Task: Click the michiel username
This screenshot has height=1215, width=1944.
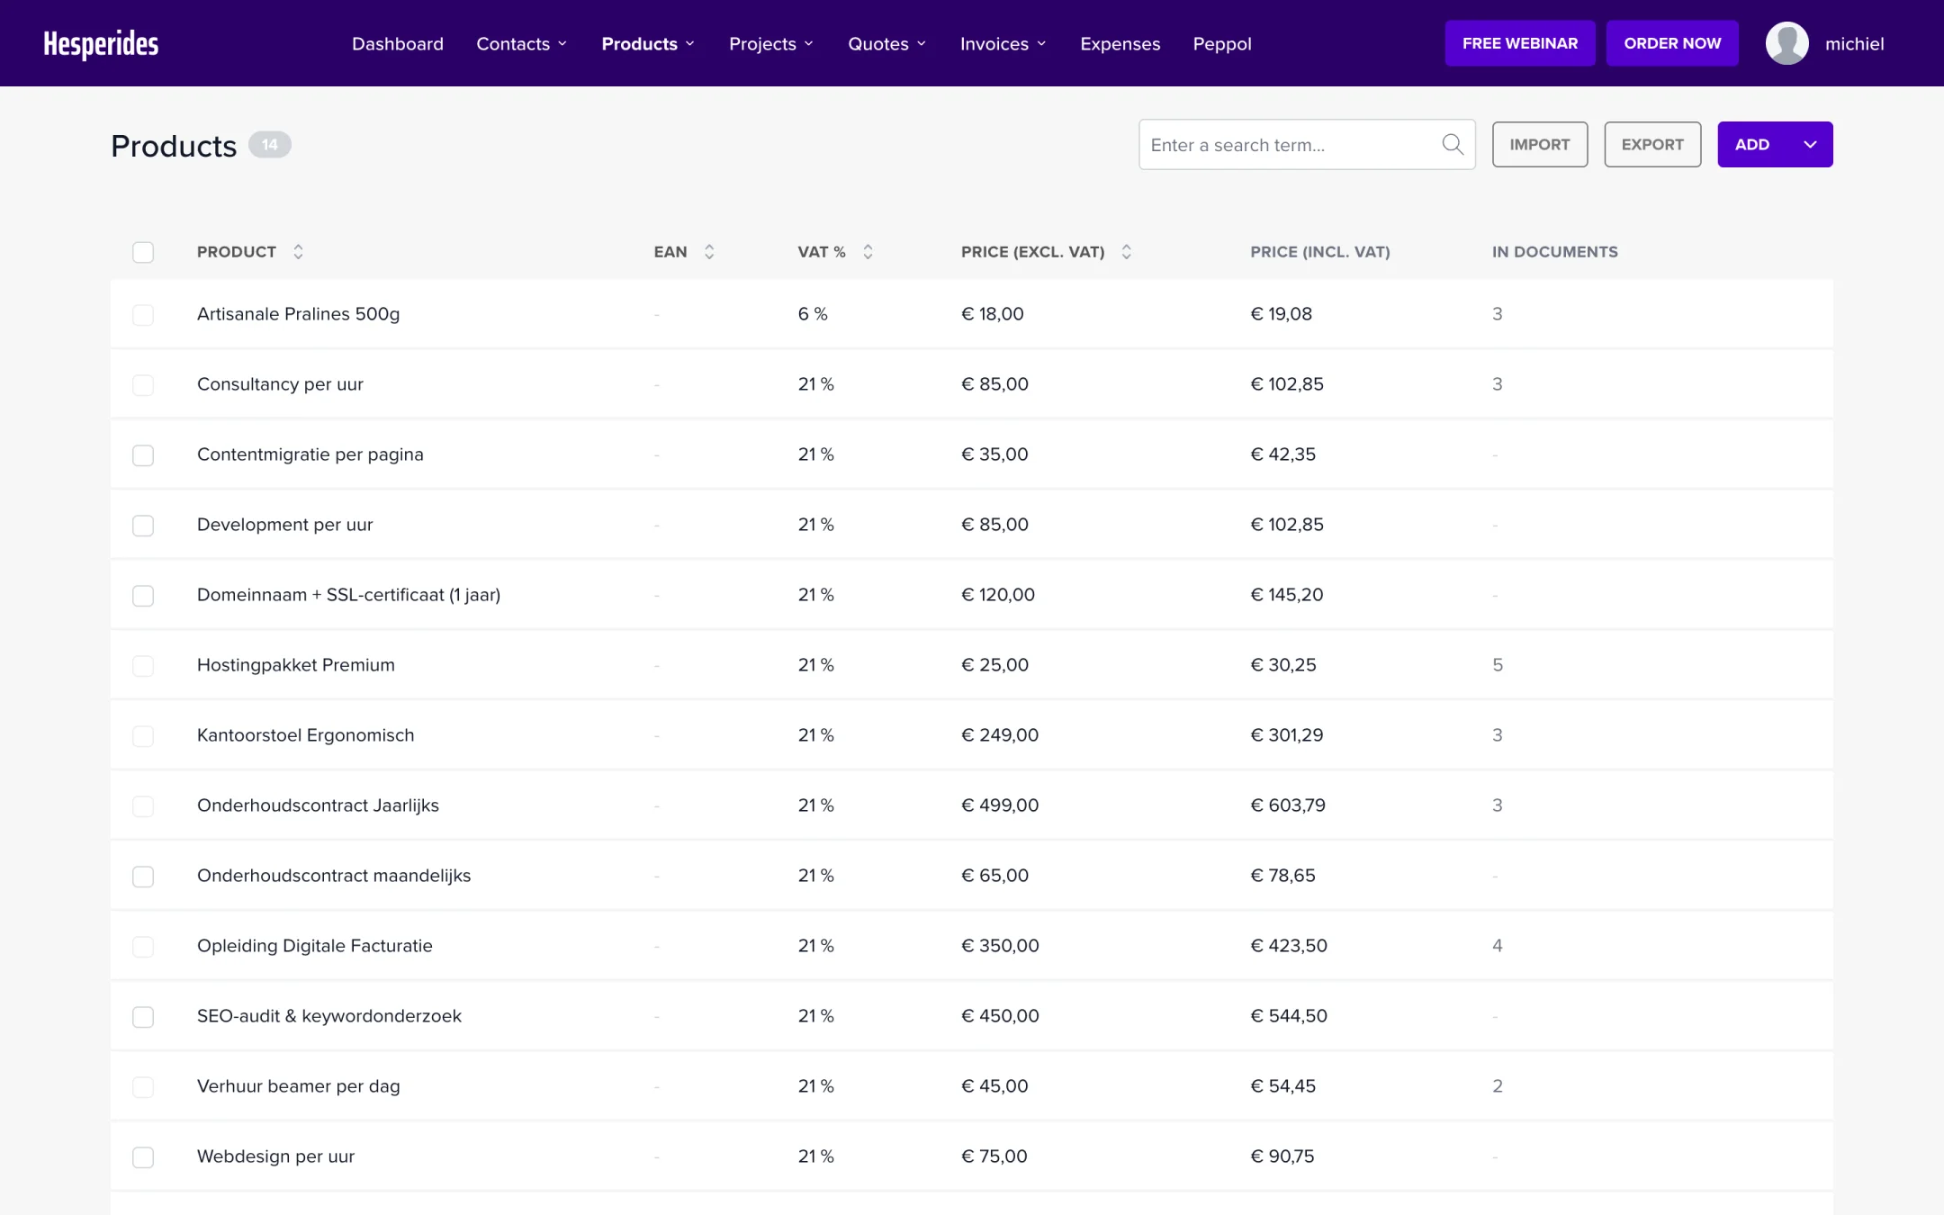Action: click(1854, 43)
